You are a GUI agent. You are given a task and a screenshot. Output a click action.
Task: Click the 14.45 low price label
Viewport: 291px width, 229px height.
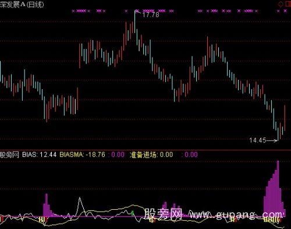click(258, 140)
